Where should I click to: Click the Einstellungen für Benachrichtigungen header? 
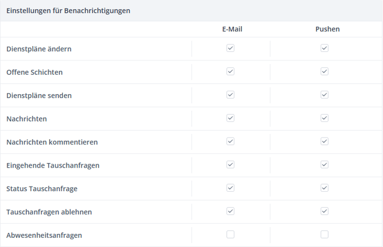pos(68,11)
